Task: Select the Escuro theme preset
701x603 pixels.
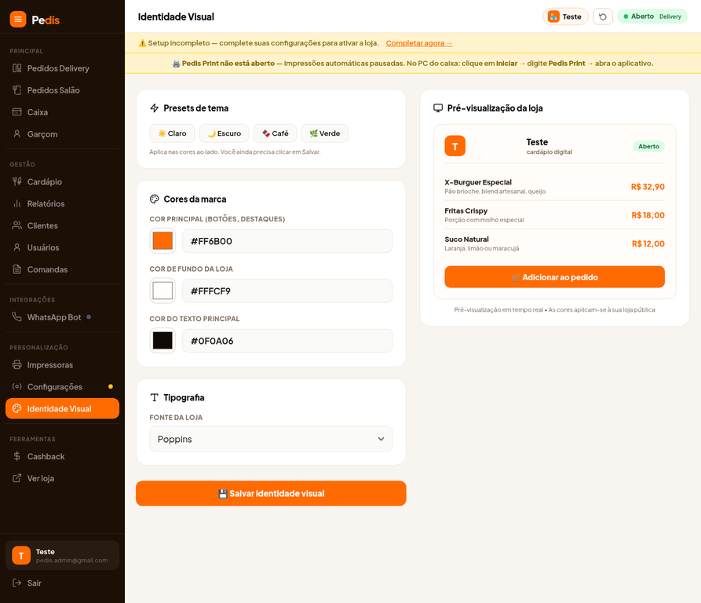Action: coord(224,133)
